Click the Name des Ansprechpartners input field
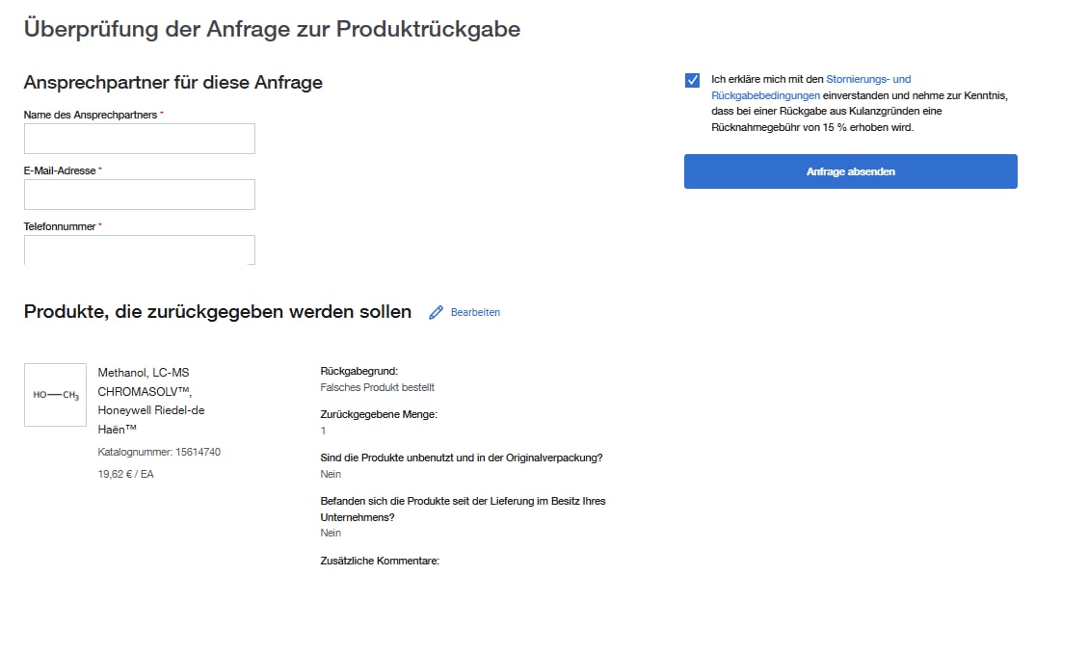 (x=139, y=138)
